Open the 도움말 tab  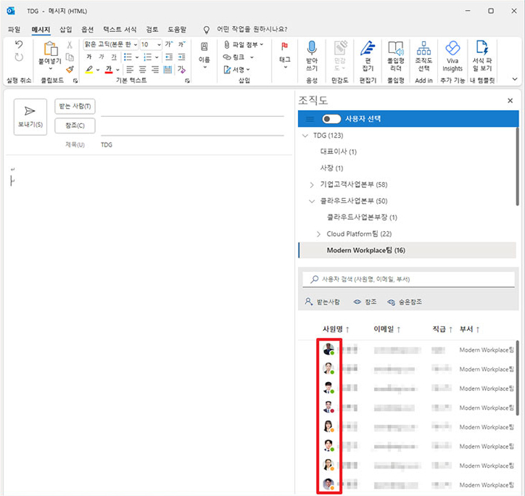pyautogui.click(x=177, y=30)
